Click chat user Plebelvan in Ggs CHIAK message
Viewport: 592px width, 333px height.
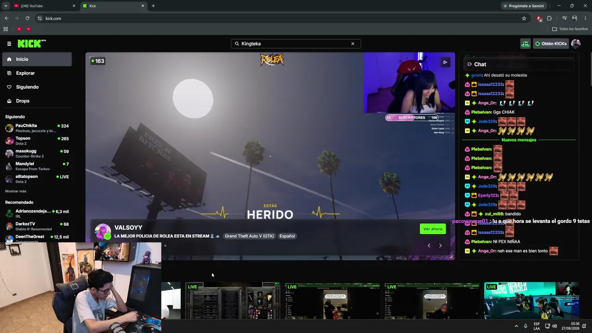point(481,112)
